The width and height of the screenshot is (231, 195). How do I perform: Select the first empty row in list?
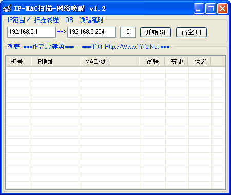tap(115, 70)
